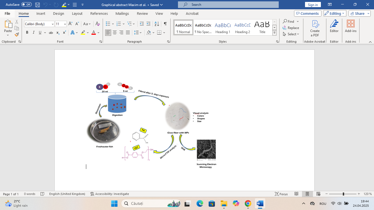Image resolution: width=374 pixels, height=210 pixels.
Task: Click Clear All Formatting icon
Action: 97,24
